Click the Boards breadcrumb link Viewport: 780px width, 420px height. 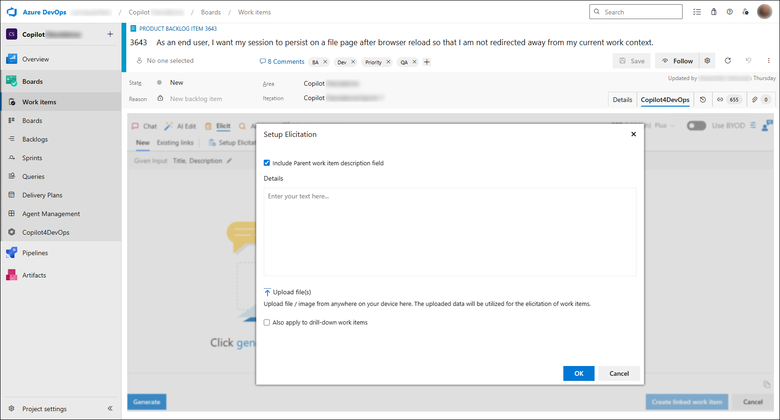(211, 12)
